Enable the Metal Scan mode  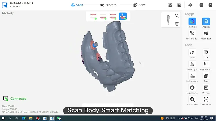pos(206,33)
